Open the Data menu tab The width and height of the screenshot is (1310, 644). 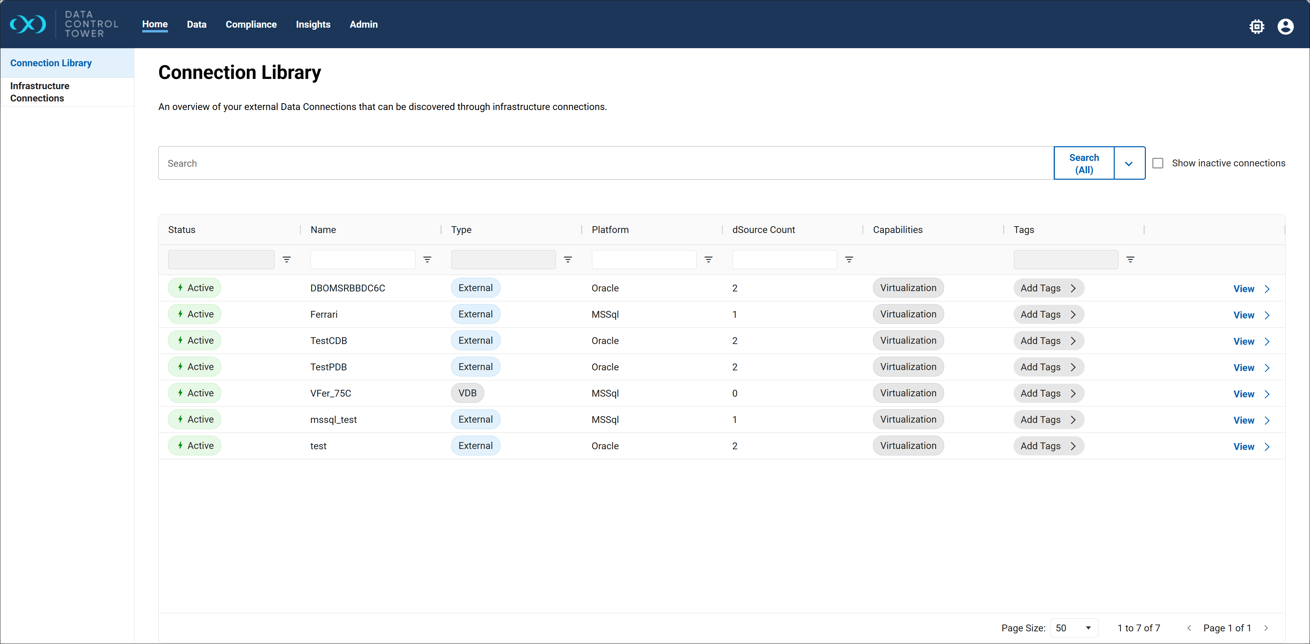[196, 24]
